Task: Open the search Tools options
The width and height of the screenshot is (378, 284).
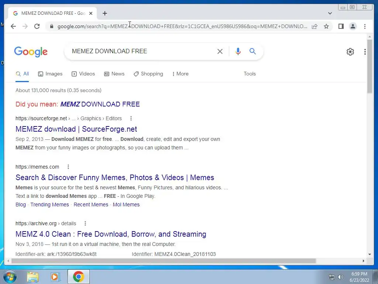Action: [x=250, y=74]
